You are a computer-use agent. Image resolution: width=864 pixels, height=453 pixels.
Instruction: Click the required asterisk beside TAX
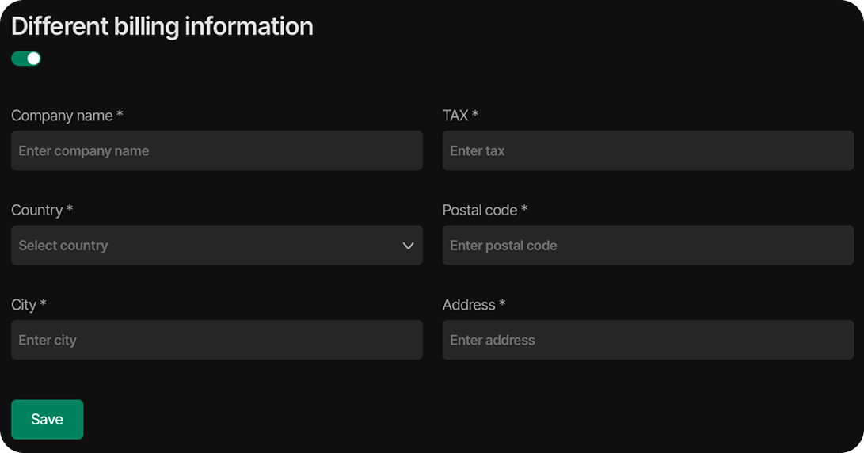click(x=475, y=115)
